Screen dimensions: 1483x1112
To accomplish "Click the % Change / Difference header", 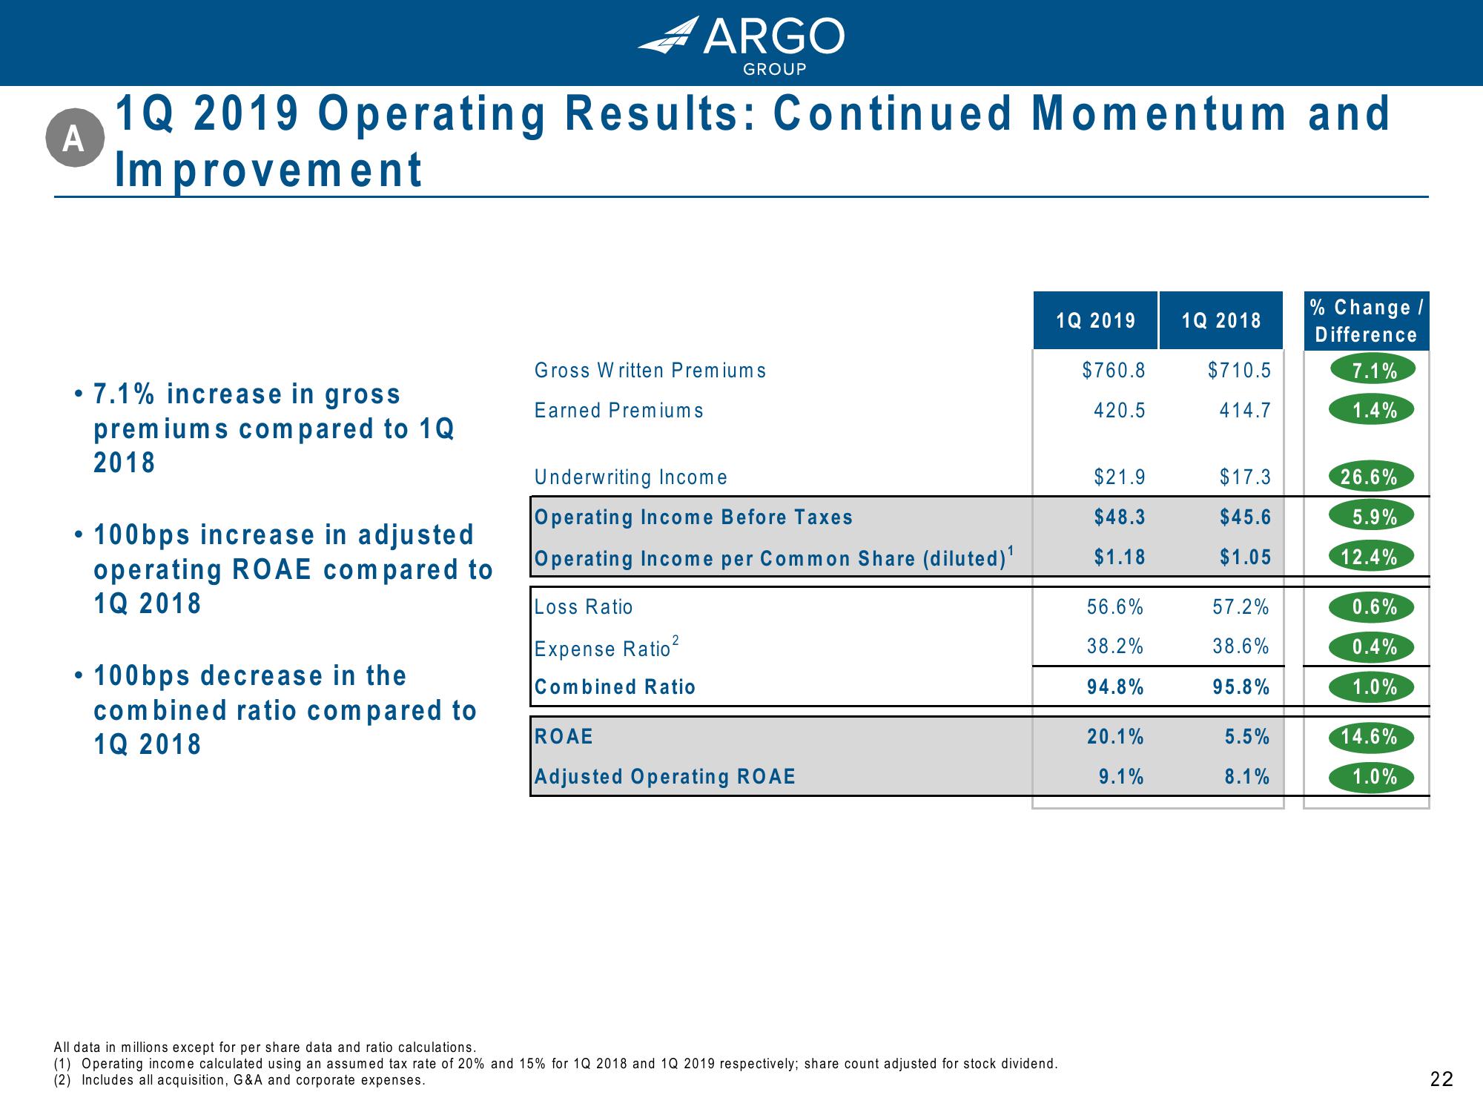I will [x=1366, y=321].
